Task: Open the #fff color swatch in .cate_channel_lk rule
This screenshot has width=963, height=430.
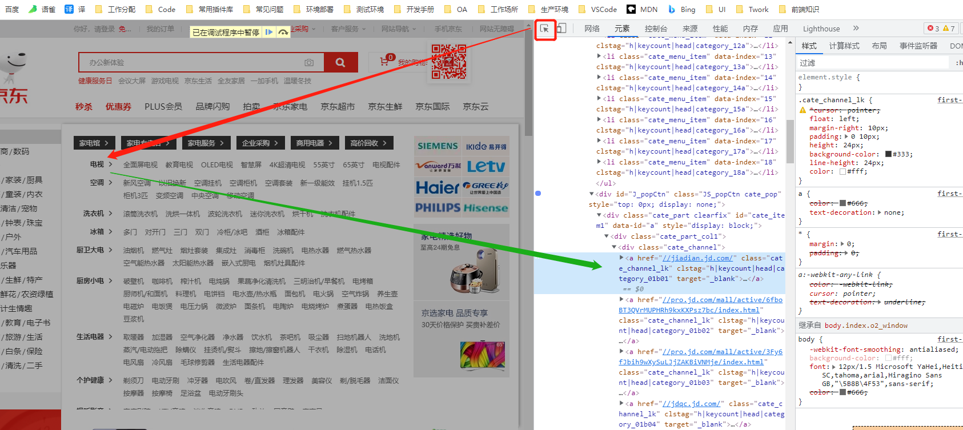Action: pos(842,171)
